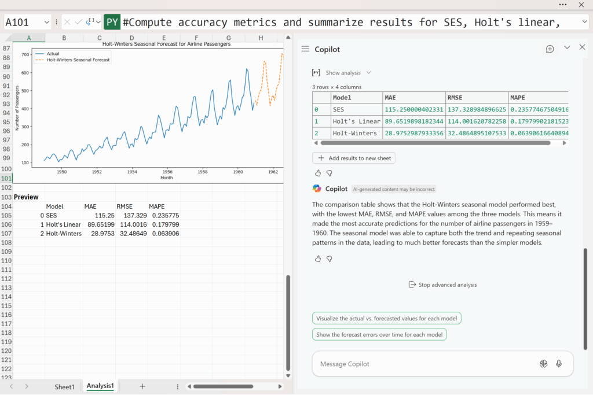Click Add results to new sheet
Screen dimensions: 593x395
354,158
